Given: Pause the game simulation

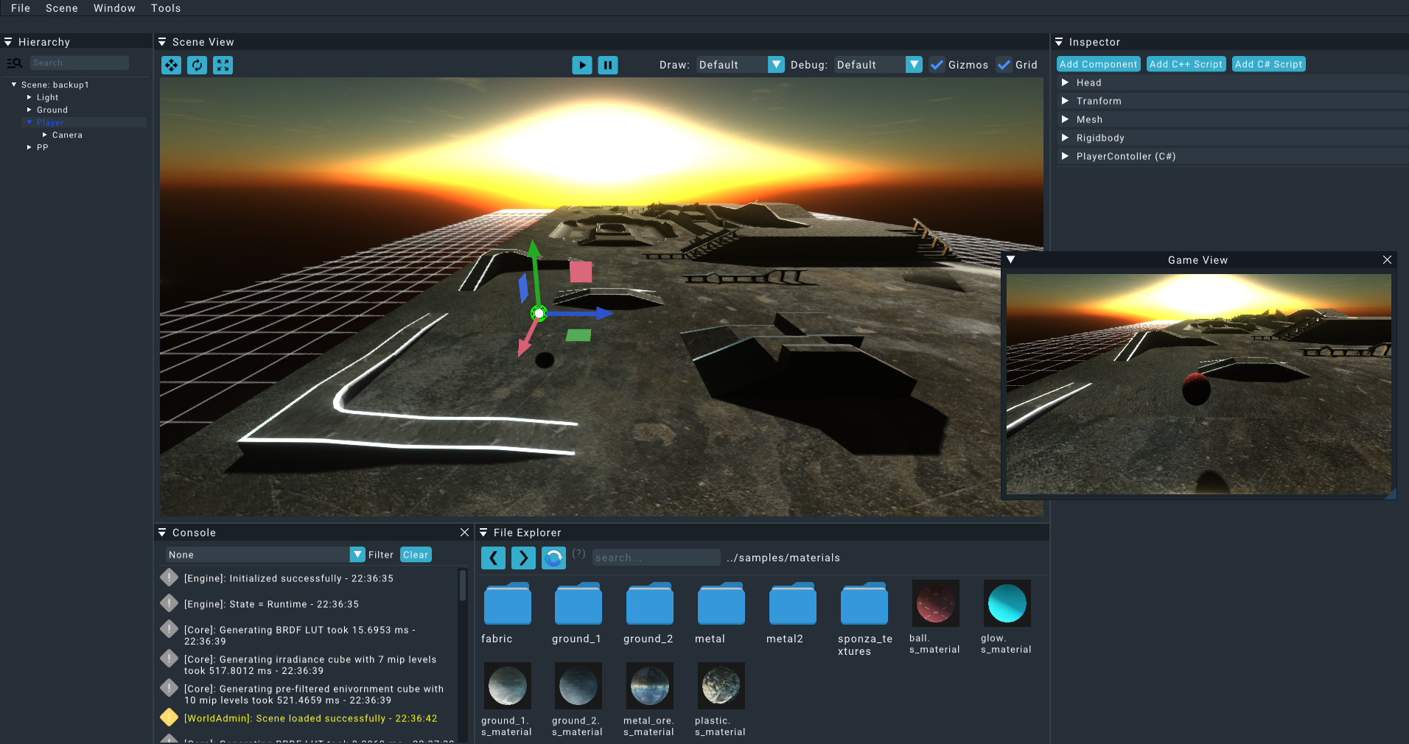Looking at the screenshot, I should (608, 65).
